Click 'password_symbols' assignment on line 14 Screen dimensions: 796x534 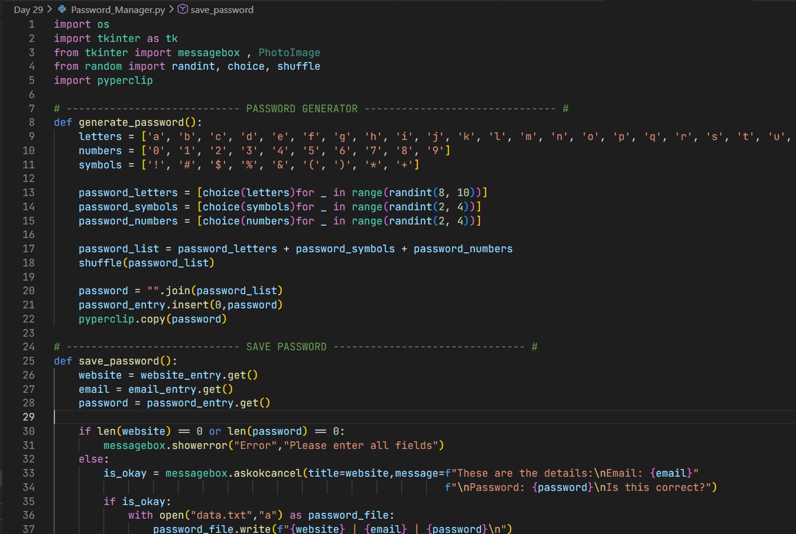click(128, 207)
